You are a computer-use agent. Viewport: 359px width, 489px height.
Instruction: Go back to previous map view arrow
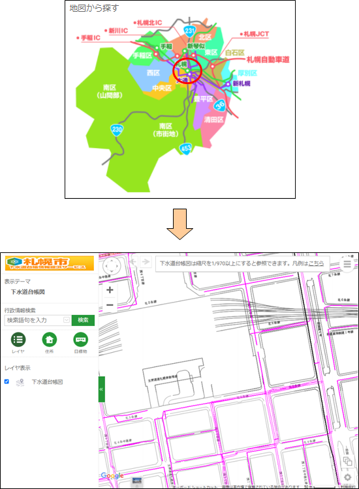coord(134,261)
